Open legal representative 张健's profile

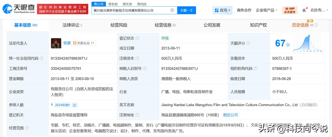(67, 43)
